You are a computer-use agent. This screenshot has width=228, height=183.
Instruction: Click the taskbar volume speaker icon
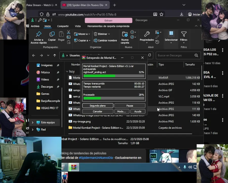(x=190, y=167)
